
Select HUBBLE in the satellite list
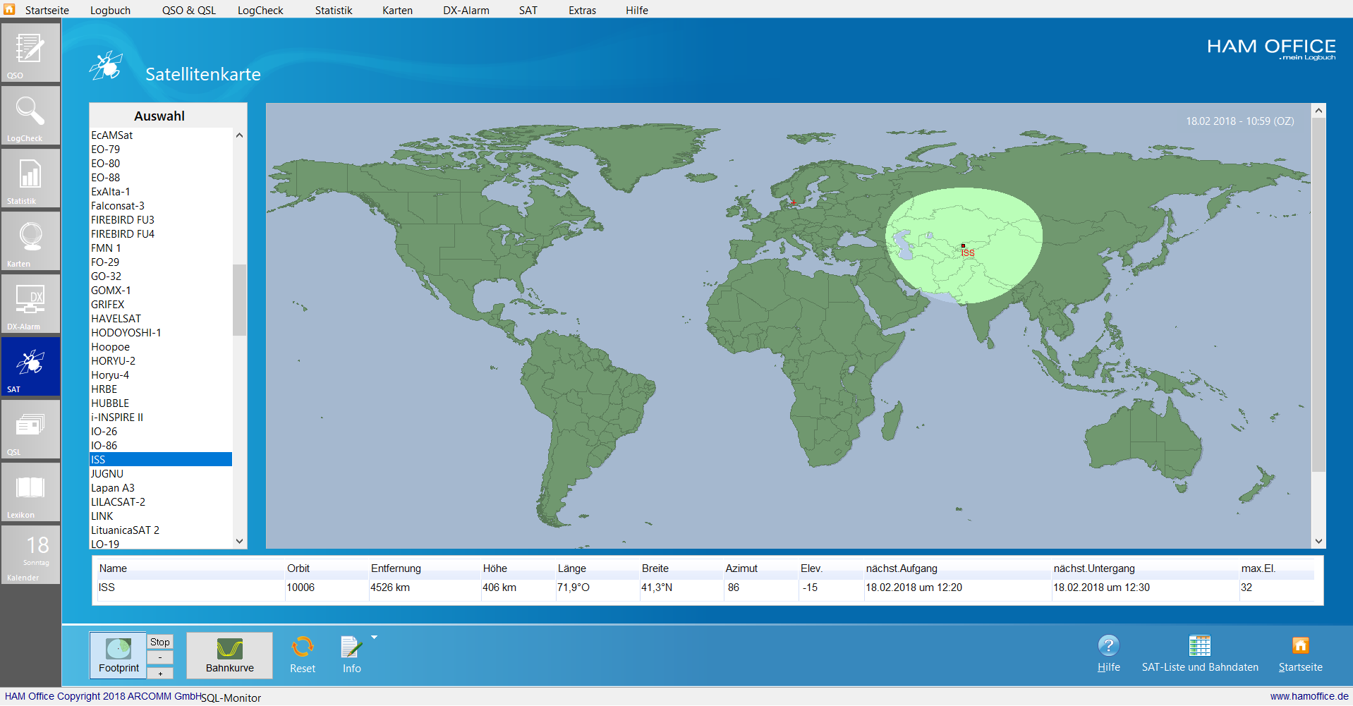[x=110, y=403]
